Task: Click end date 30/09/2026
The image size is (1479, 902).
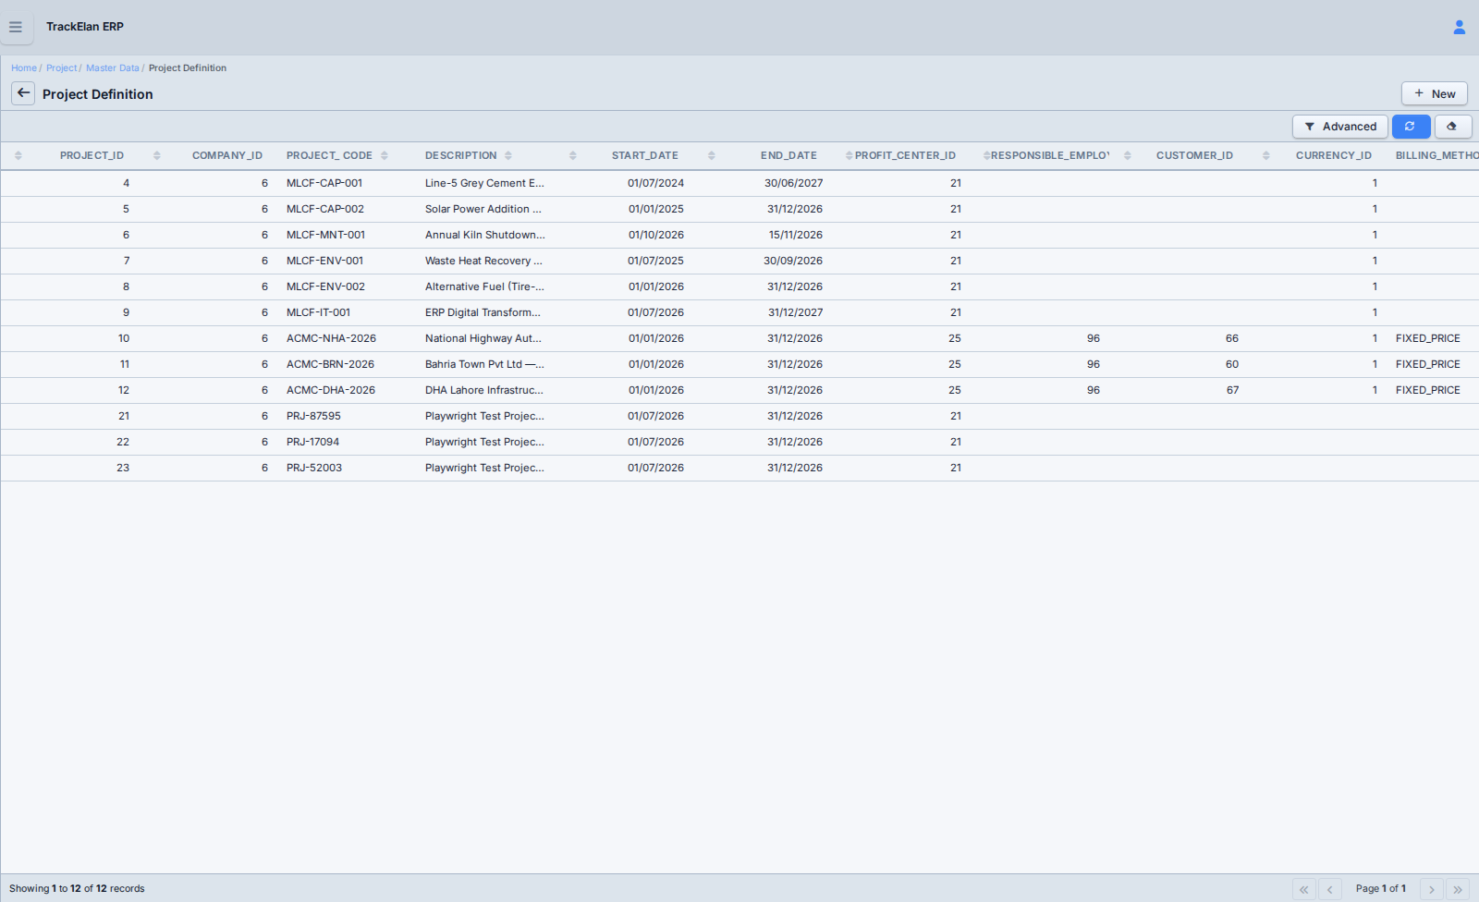Action: [793, 261]
